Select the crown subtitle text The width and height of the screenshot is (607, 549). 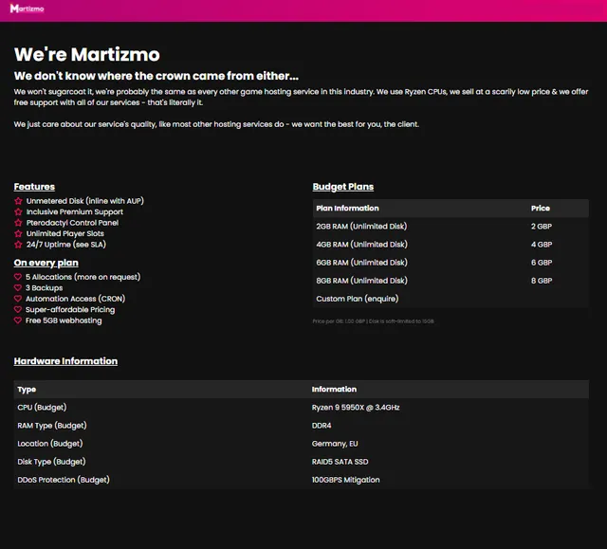click(x=156, y=76)
